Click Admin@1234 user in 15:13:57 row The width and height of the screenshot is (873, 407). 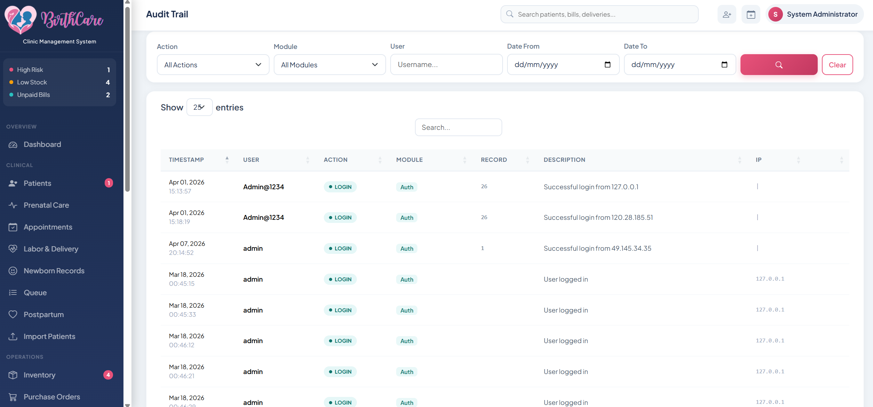tap(263, 187)
